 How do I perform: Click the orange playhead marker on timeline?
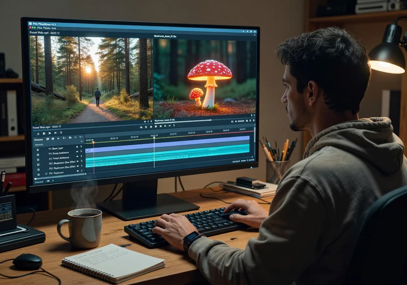[93, 142]
